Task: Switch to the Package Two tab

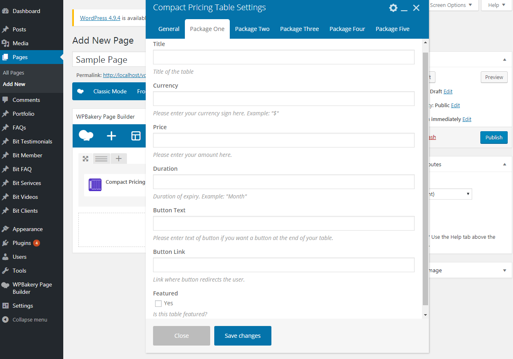Action: [252, 29]
